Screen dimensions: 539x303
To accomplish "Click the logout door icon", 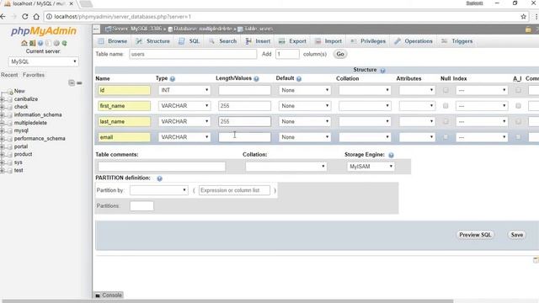I will pyautogui.click(x=32, y=43).
